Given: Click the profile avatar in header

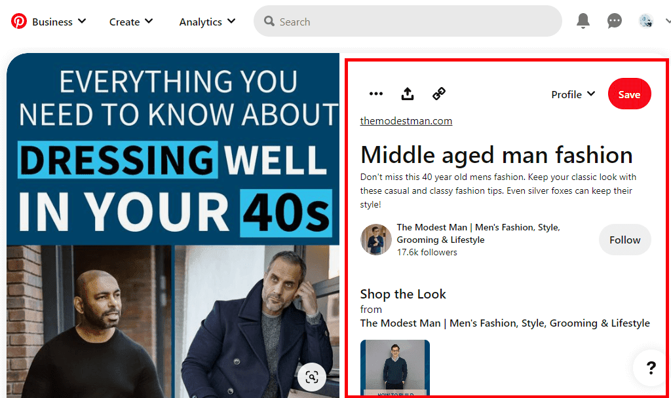Looking at the screenshot, I should (646, 22).
